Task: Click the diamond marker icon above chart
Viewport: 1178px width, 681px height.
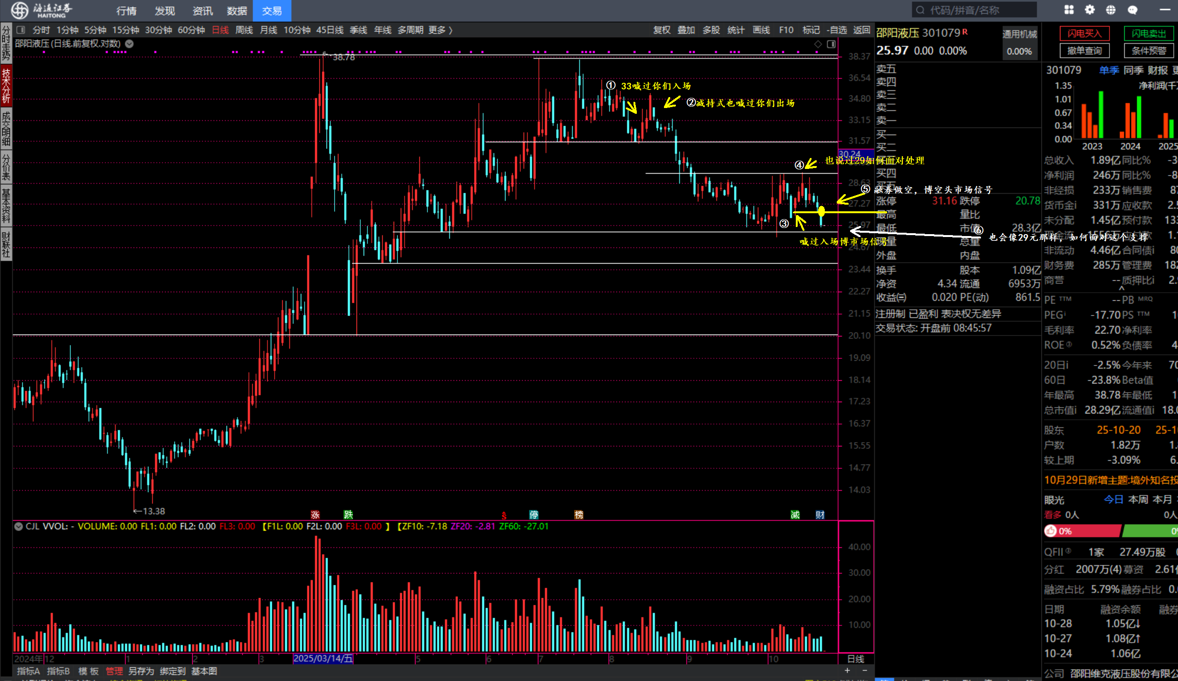Action: (818, 44)
